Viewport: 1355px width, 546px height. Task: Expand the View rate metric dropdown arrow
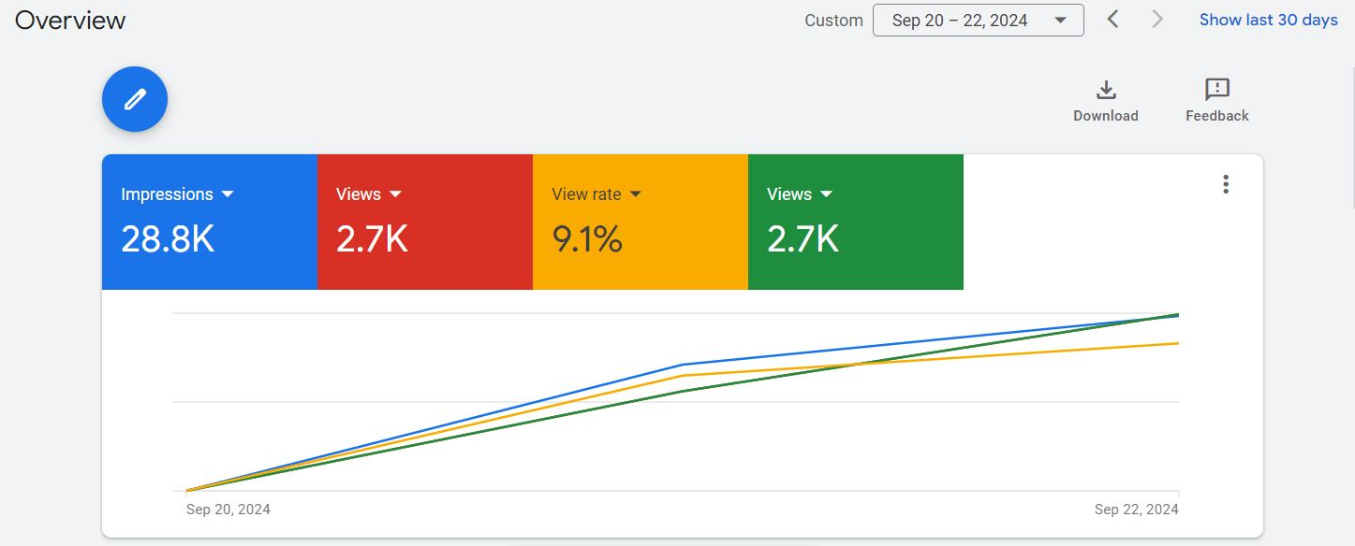pyautogui.click(x=636, y=194)
